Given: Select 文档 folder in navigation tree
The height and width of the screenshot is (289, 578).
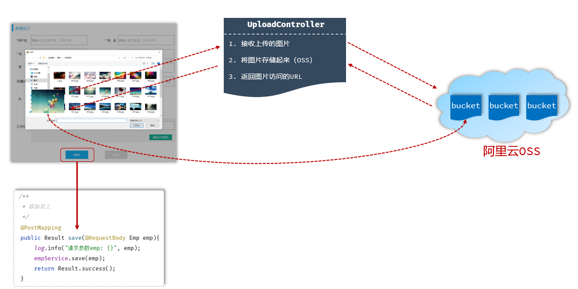Looking at the screenshot, I should (34, 84).
